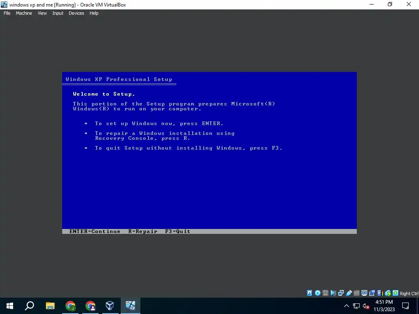The height and width of the screenshot is (314, 419).
Task: Show hidden system tray icons
Action: click(346, 306)
